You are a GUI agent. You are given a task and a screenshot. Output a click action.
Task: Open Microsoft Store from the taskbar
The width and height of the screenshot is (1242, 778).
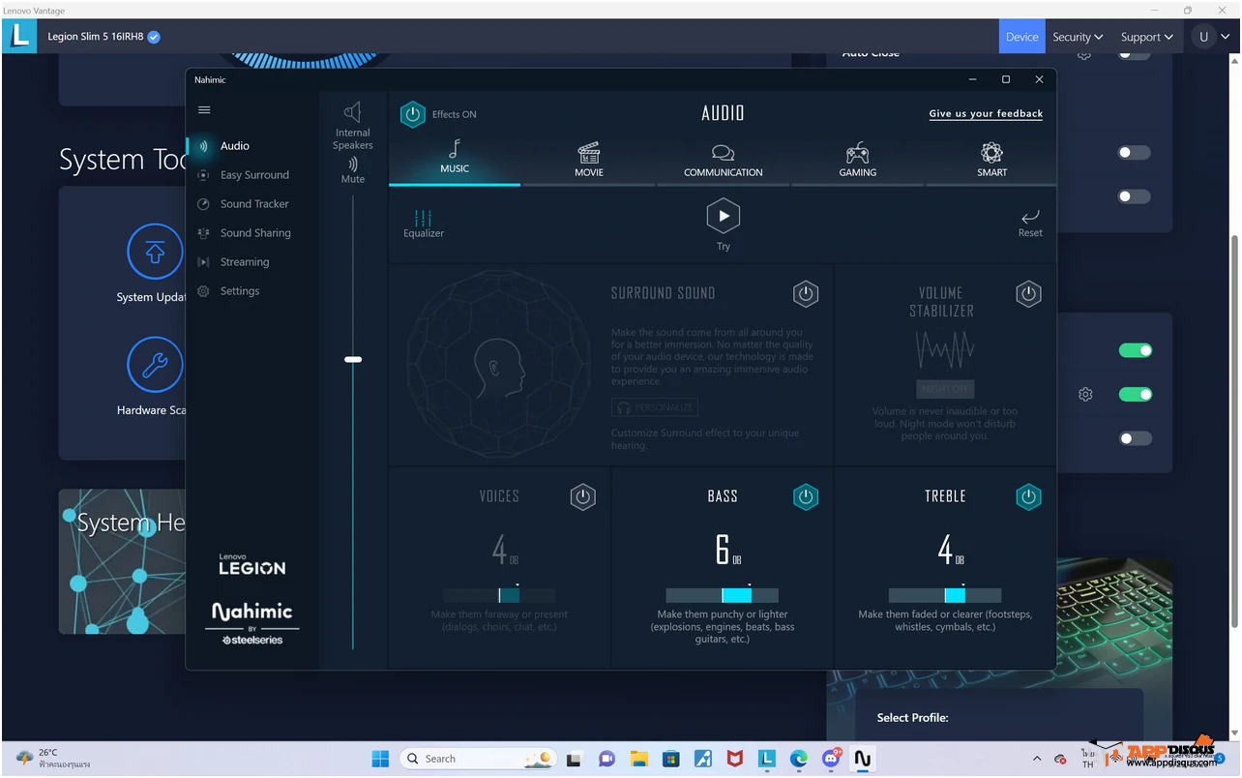pos(670,759)
